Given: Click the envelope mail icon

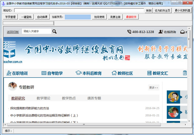Looking at the screenshot, I should tap(182, 32).
